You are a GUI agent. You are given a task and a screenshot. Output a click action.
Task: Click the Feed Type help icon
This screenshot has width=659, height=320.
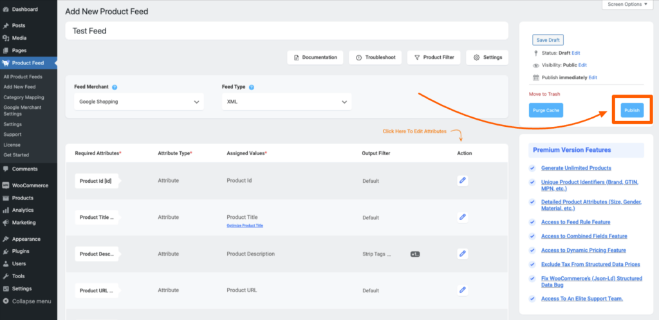click(252, 88)
